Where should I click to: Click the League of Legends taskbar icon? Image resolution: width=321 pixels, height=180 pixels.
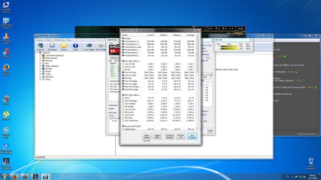tap(35, 177)
